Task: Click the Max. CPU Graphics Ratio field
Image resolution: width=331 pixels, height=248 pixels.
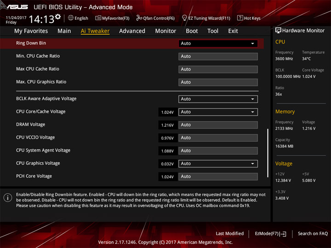Action: [x=218, y=82]
